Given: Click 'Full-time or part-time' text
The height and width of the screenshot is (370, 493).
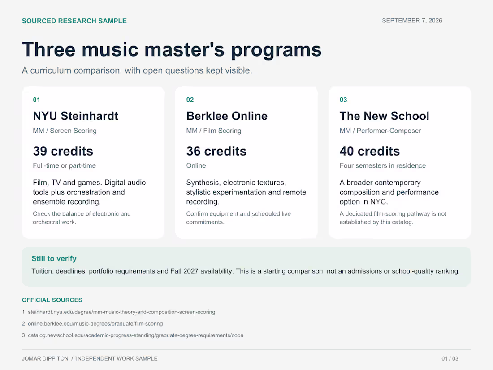Looking at the screenshot, I should (65, 165).
